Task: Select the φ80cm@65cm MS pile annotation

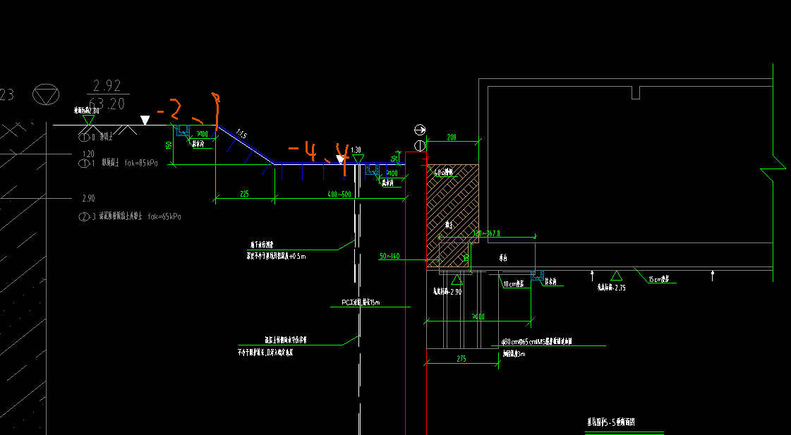Action: (x=537, y=342)
